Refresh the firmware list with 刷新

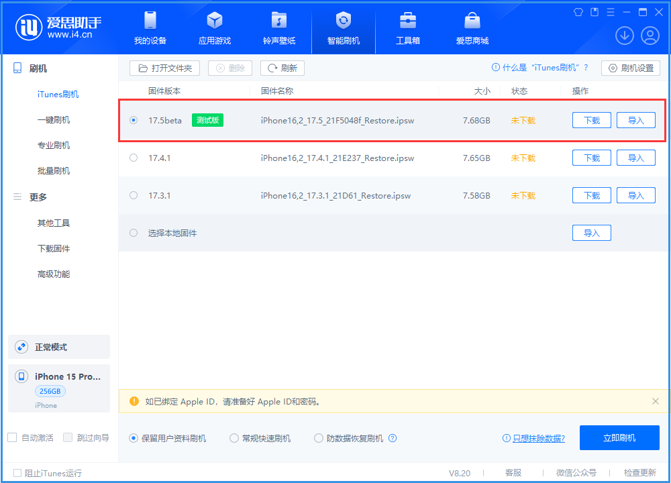coord(282,68)
